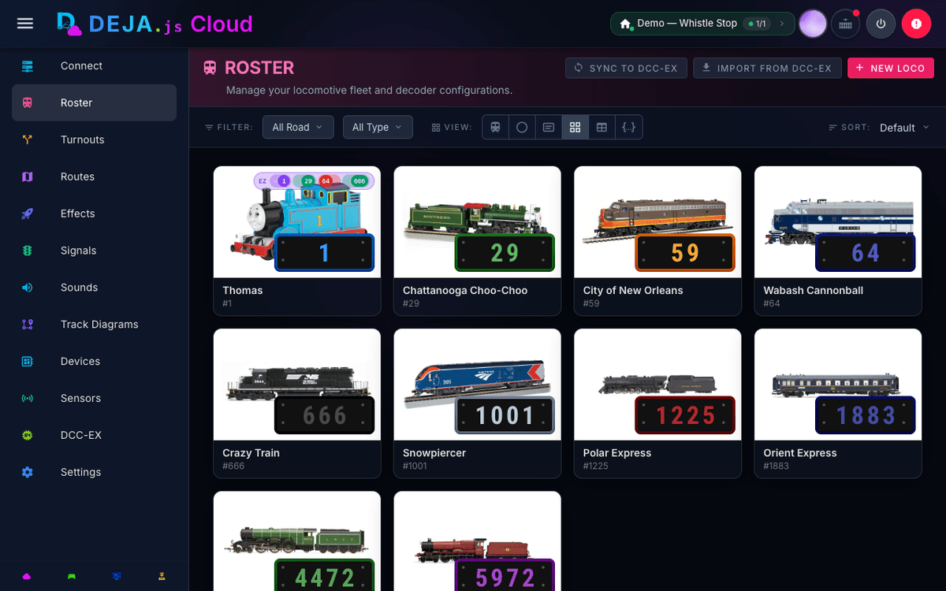
Task: Create a New Loco
Action: point(891,68)
